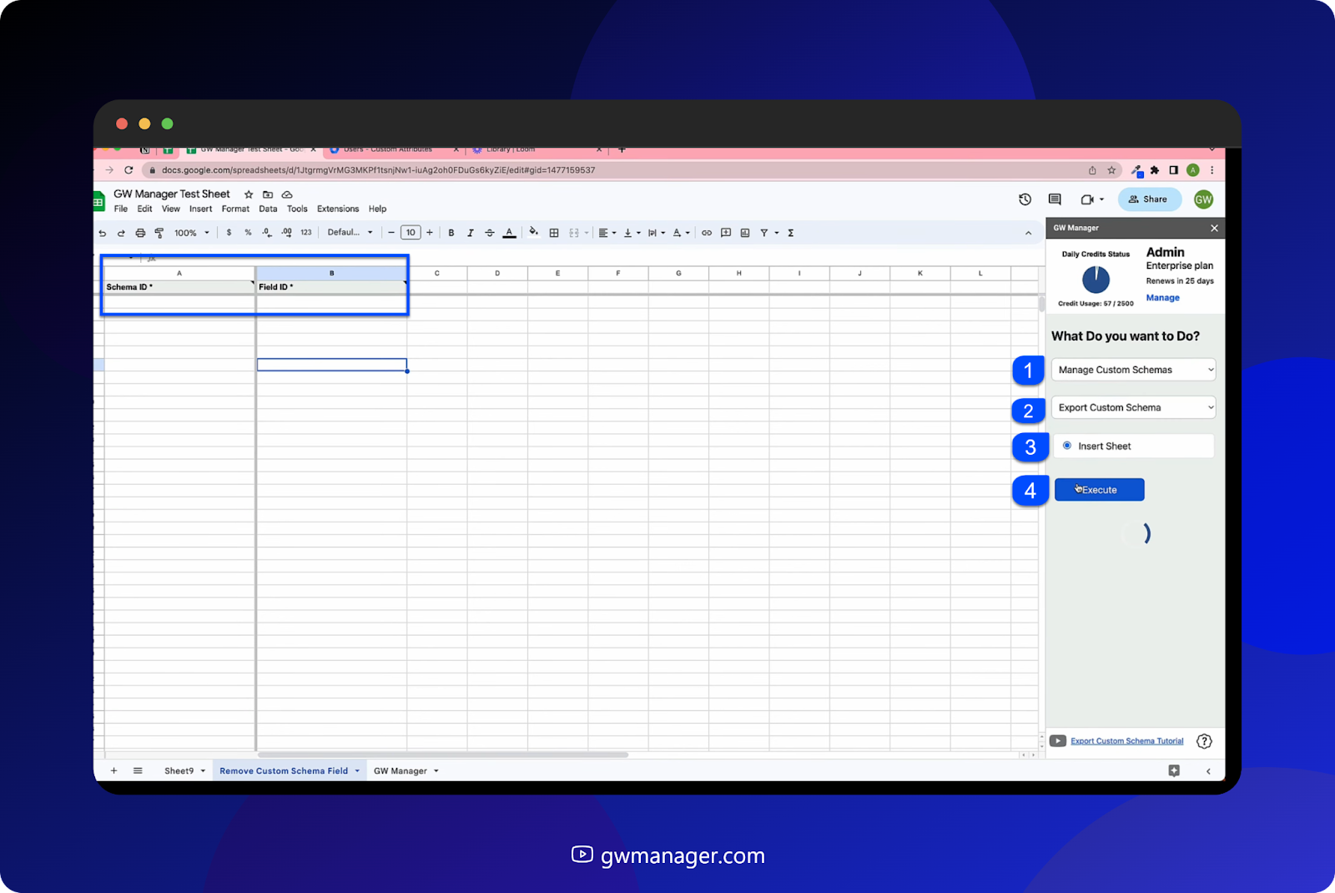
Task: Add a new sheet with plus button
Action: (114, 771)
